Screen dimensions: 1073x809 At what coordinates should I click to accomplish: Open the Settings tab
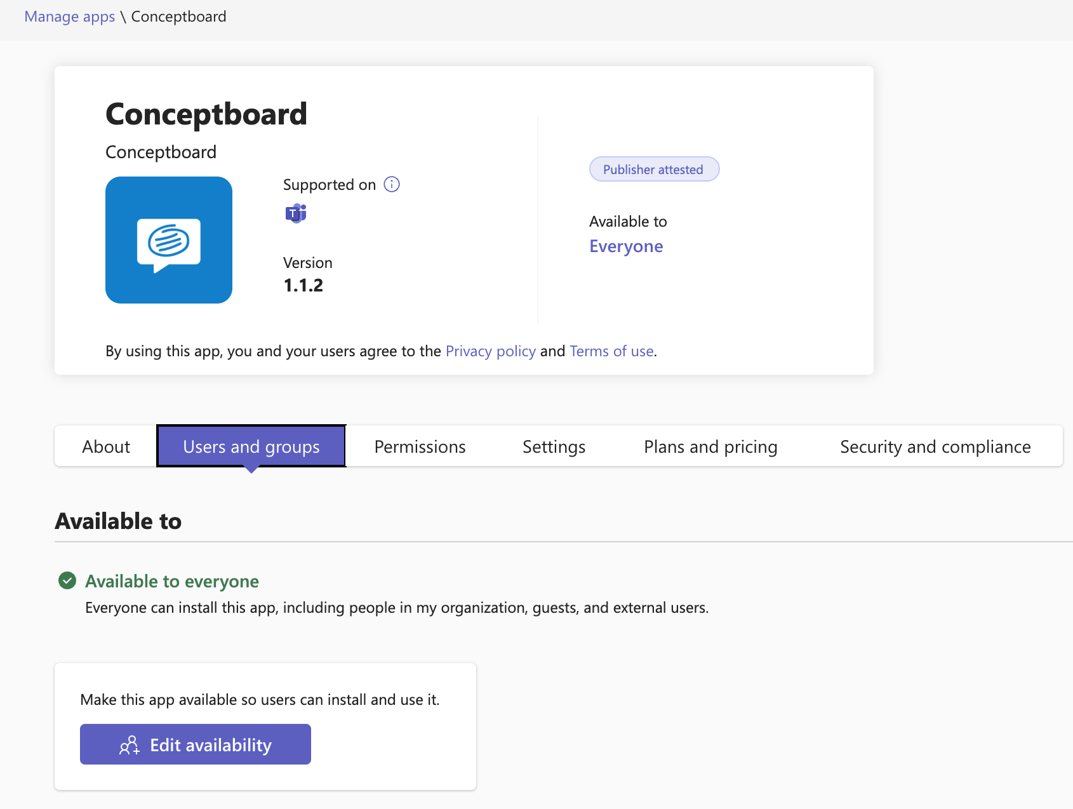click(x=553, y=446)
